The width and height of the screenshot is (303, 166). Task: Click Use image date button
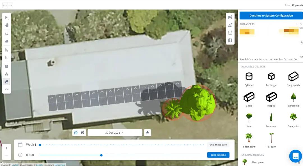218,145
